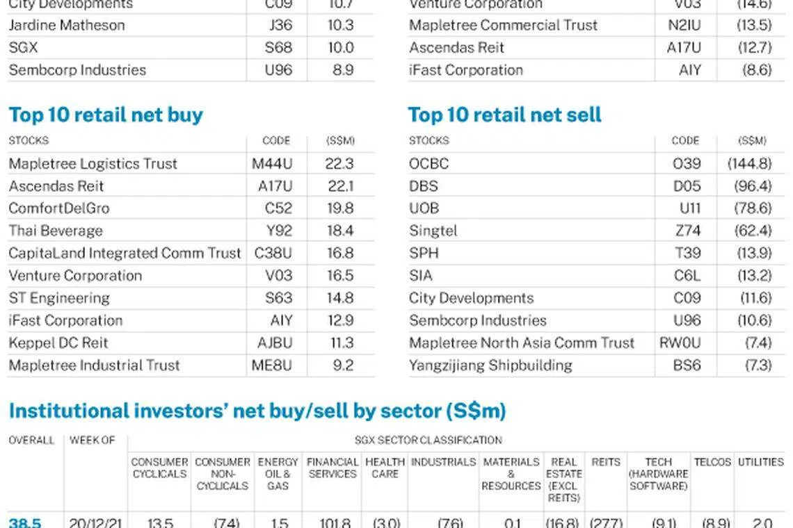Select the Mapletree Logistics Trust row name
The height and width of the screenshot is (528, 793).
(93, 164)
